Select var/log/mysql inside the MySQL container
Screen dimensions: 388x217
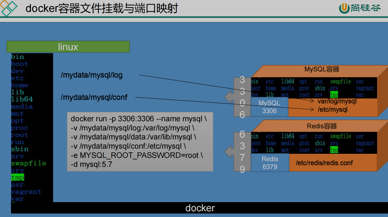pos(337,101)
